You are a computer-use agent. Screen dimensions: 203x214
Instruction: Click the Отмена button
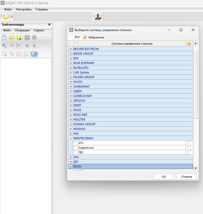coord(186,177)
